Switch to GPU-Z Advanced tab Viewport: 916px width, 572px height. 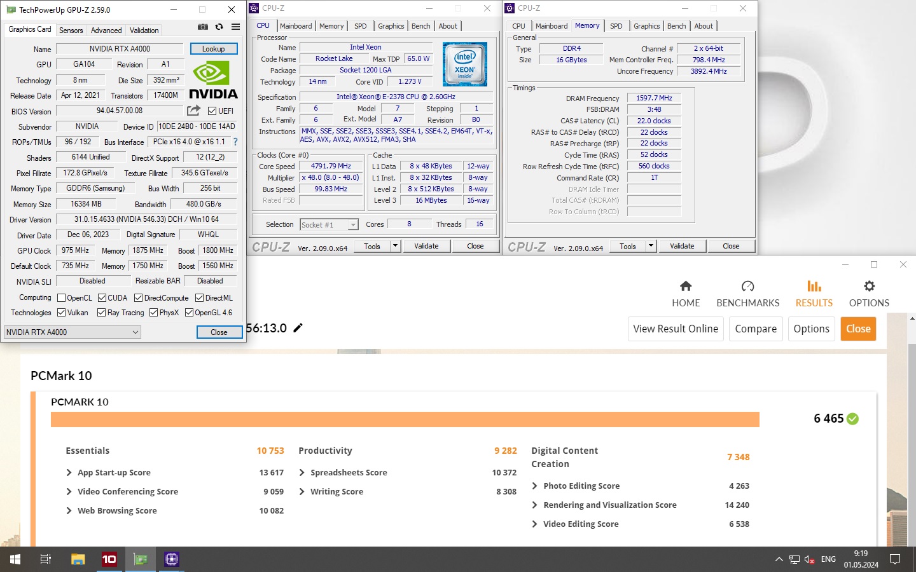point(106,31)
